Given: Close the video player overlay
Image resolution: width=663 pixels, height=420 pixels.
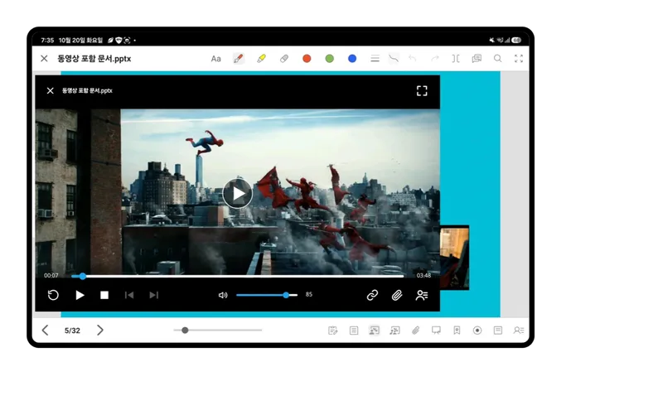Looking at the screenshot, I should pyautogui.click(x=50, y=90).
